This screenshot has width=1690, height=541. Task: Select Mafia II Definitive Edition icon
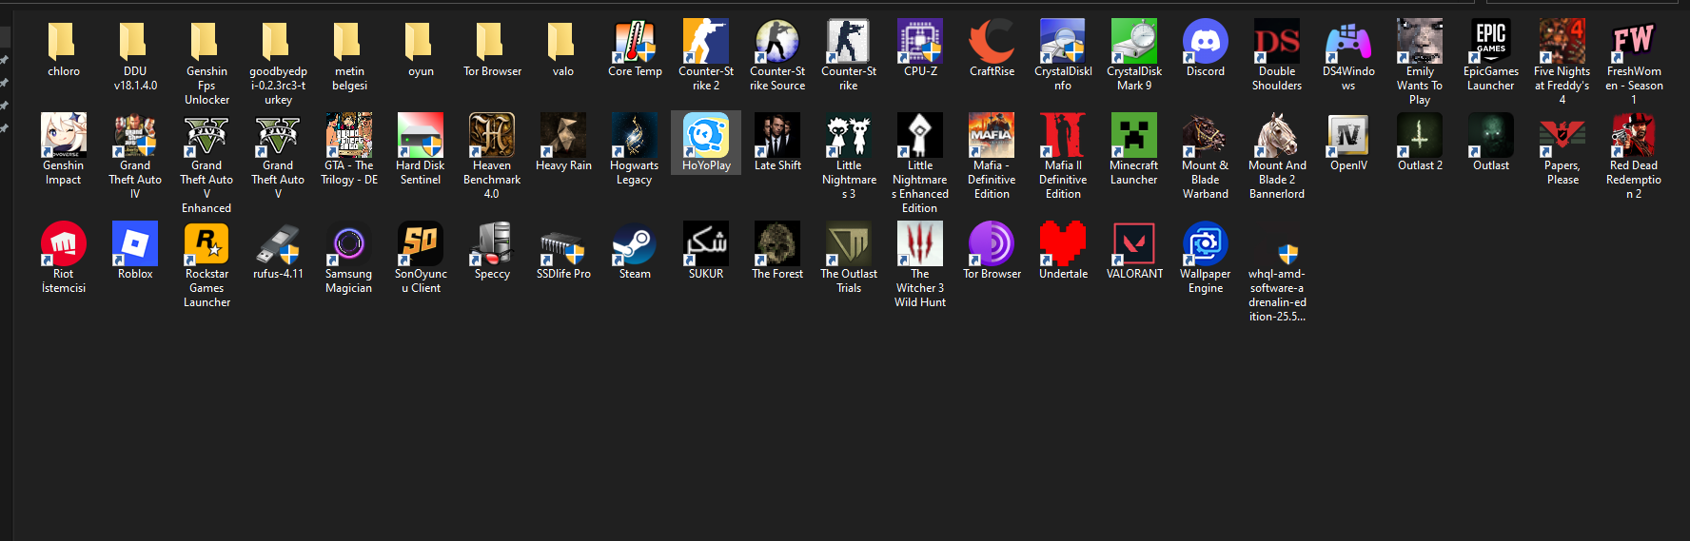tap(1063, 135)
